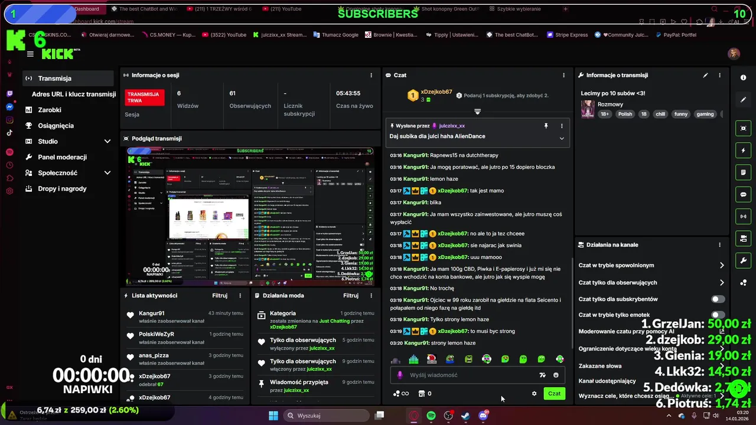Unpin the pinned message via pin icon
756x425 pixels.
point(546,126)
